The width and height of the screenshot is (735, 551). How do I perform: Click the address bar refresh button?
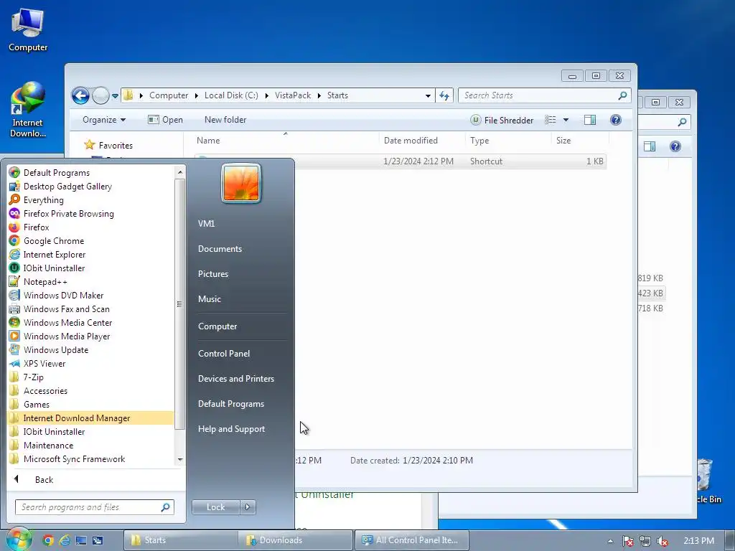pos(444,95)
